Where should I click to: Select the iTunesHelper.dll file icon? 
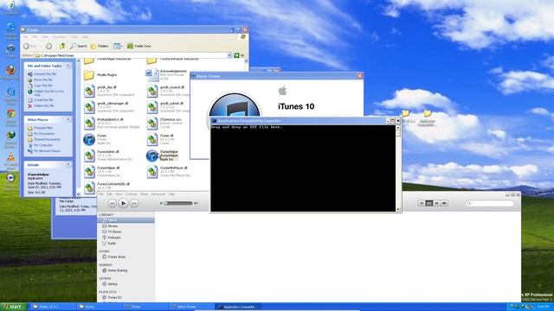pos(89,172)
